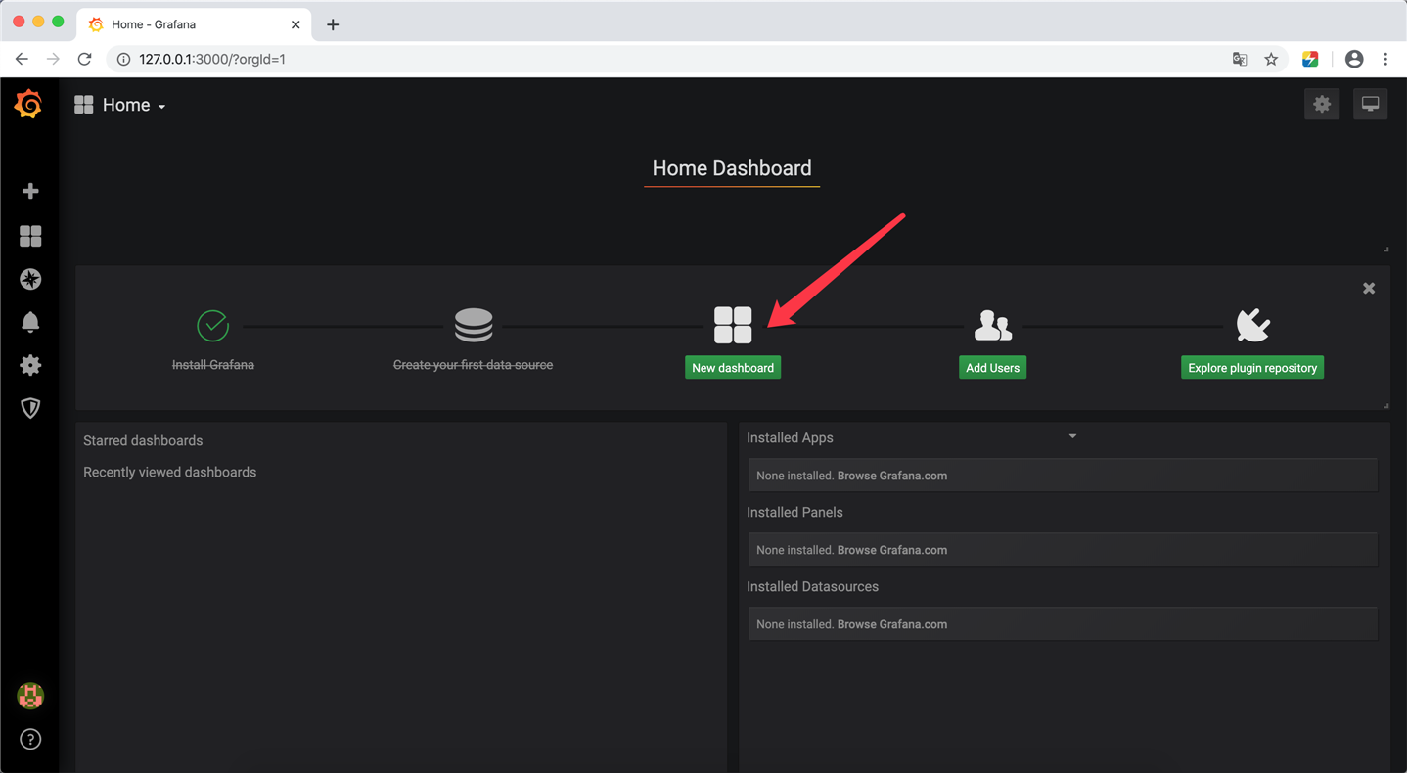Click Create your first data source text
This screenshot has width=1407, height=773.
pos(473,365)
